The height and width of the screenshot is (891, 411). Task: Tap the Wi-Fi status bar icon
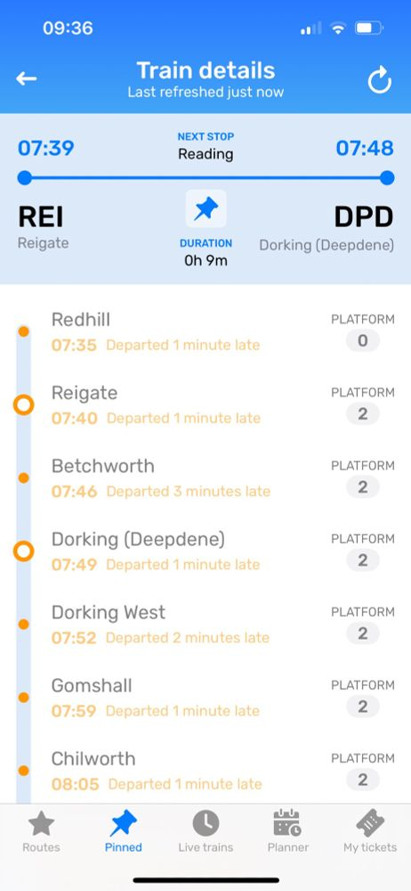click(338, 28)
